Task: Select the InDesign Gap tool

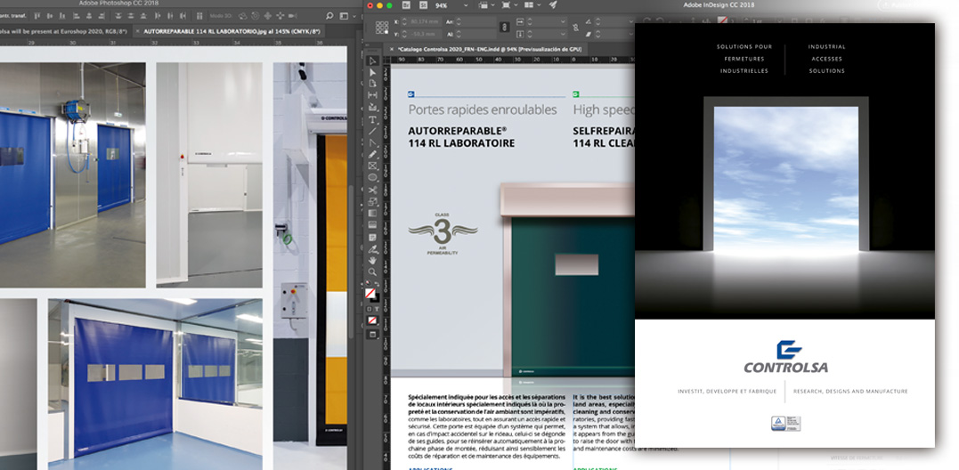Action: coord(372,95)
